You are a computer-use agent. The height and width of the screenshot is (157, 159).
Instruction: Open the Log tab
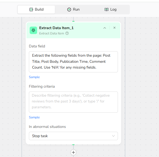[111, 10]
